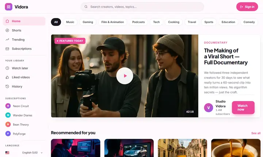The width and height of the screenshot is (263, 157).
Task: Open the sports car render thumbnail
Action: 129,148
